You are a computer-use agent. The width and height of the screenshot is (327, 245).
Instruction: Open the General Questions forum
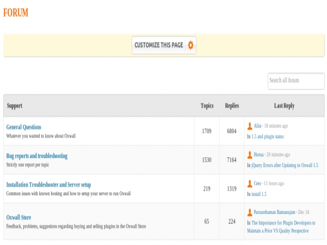click(x=24, y=127)
